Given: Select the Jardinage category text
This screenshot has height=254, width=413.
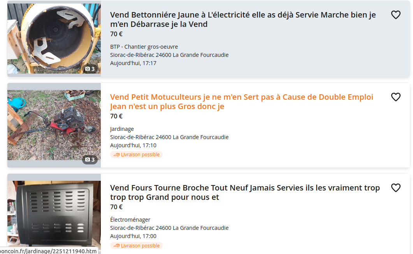Looking at the screenshot, I should [122, 129].
